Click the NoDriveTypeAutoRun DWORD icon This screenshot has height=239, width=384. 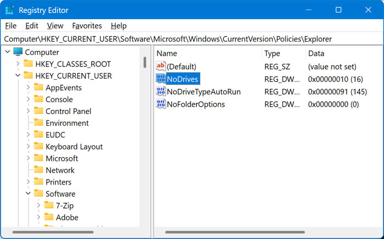tap(161, 91)
